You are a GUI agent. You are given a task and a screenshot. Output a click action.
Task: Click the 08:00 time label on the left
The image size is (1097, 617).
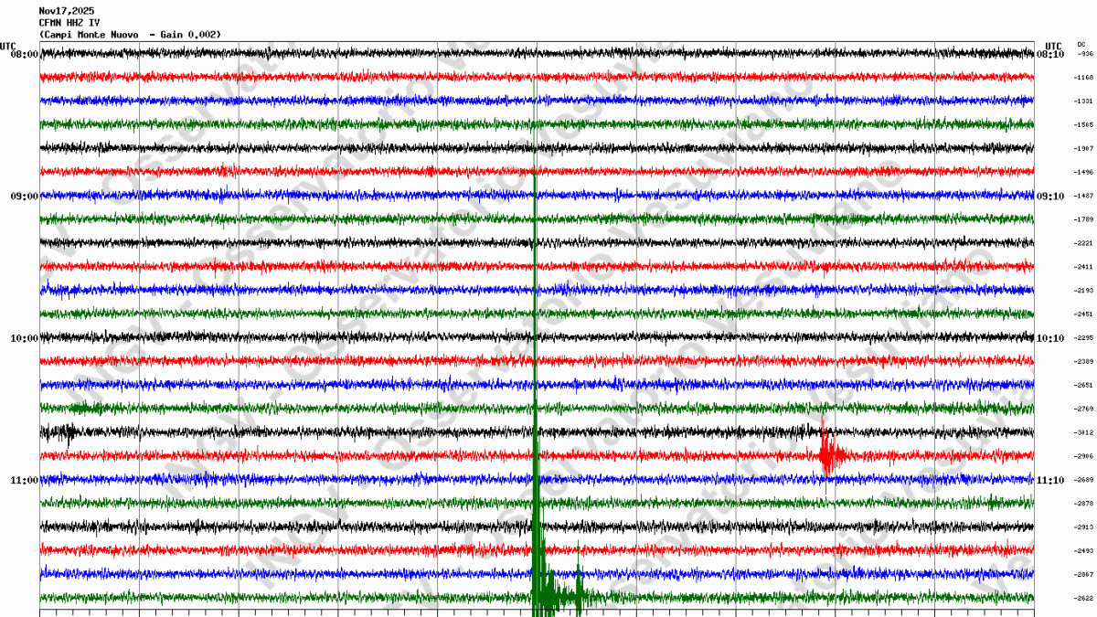click(25, 54)
